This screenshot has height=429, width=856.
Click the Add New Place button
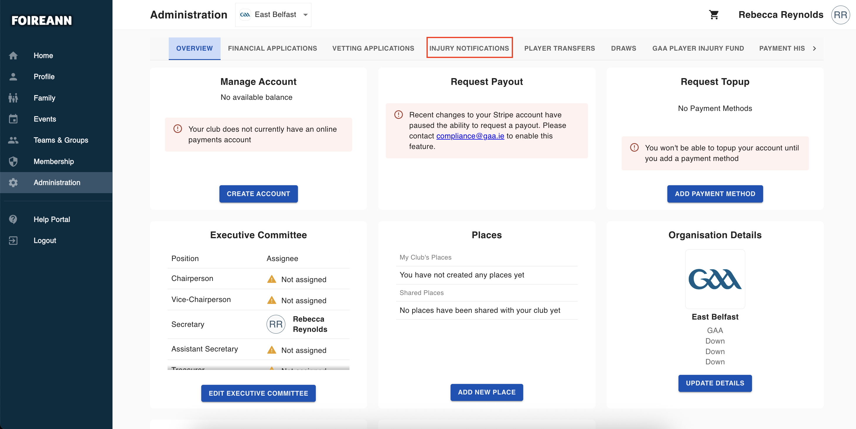pos(487,392)
